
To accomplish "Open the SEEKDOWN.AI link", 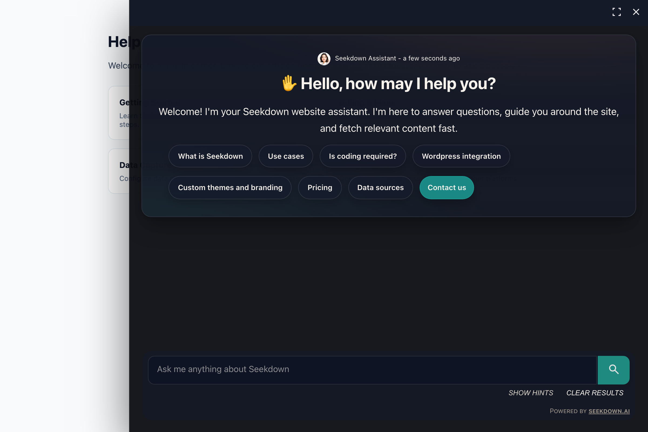I will pos(609,411).
